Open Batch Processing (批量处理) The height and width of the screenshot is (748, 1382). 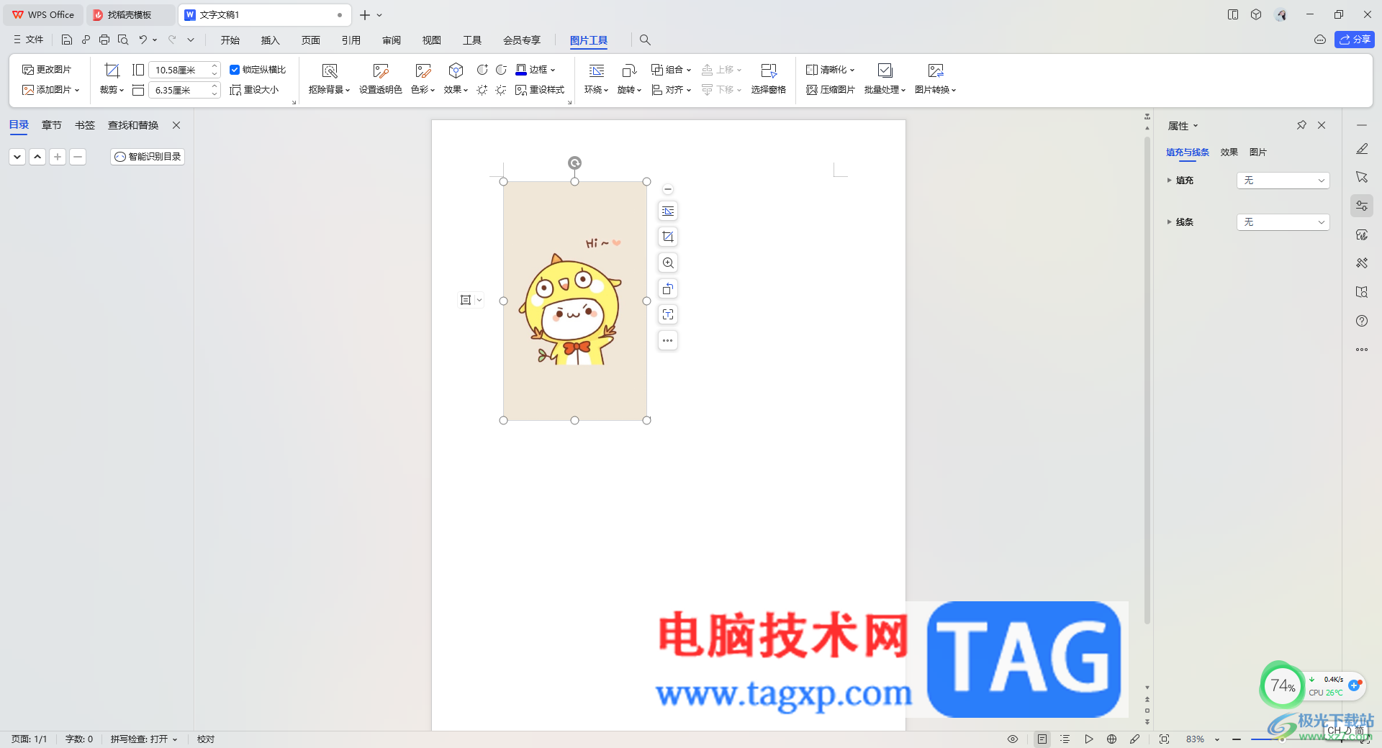point(885,79)
